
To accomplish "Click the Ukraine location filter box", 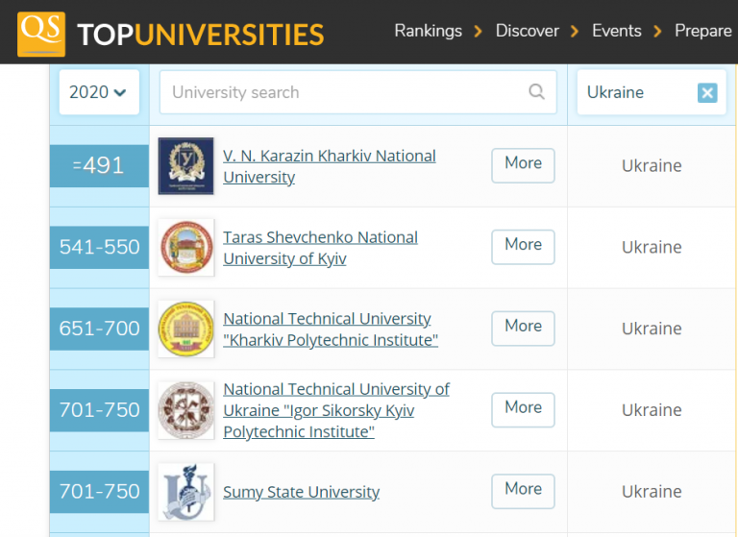I will [652, 92].
